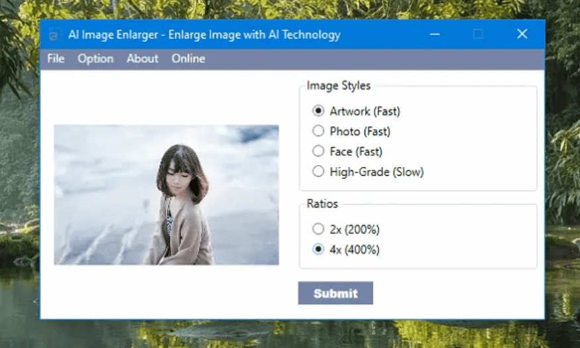Screen dimensions: 580x348
Task: Open the About menu
Action: (143, 58)
